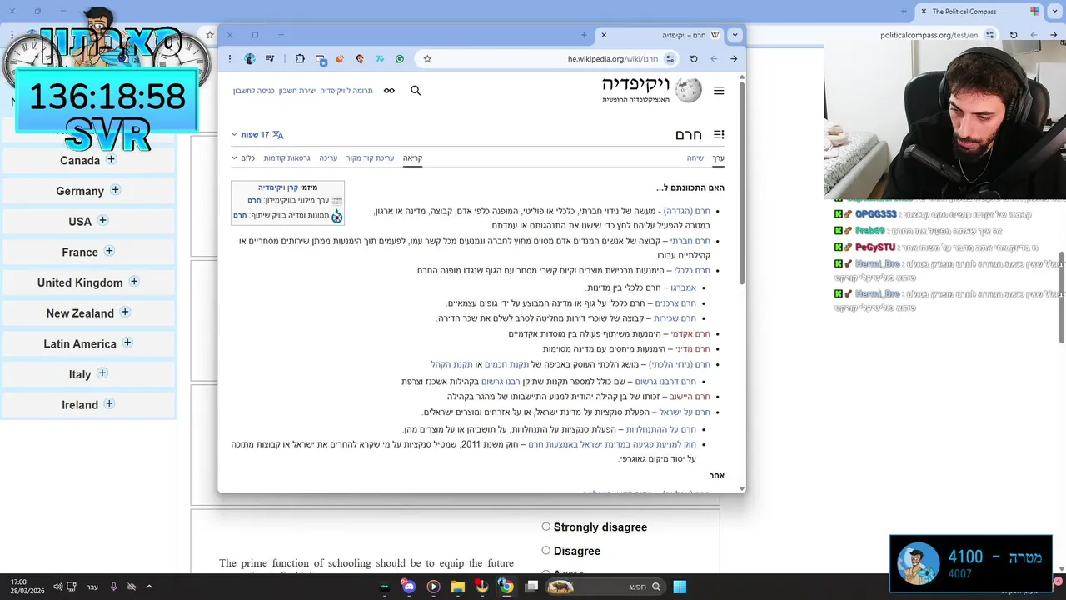
Task: Expand the Latin America entry
Action: 127,342
